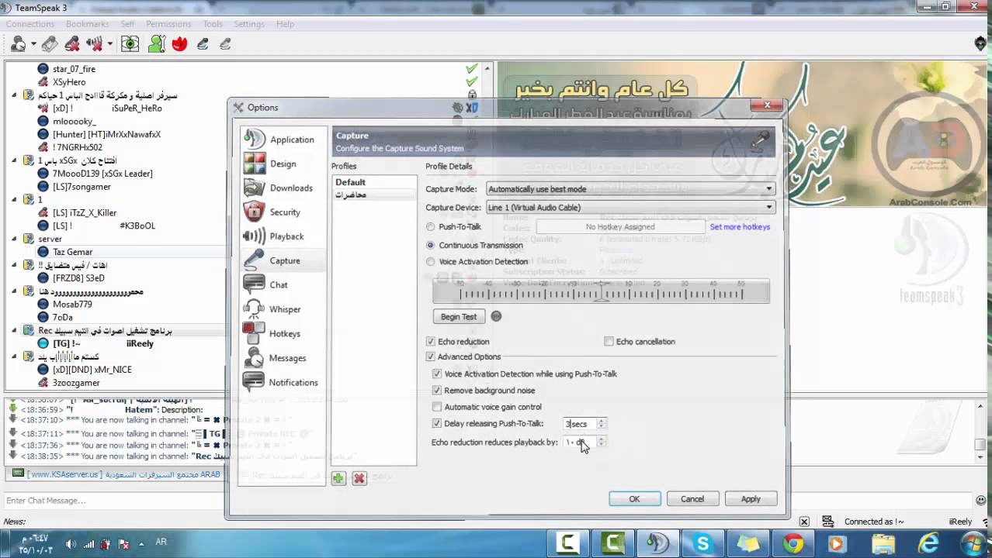The image size is (992, 558).
Task: Select Continuous Transmission radio button
Action: (431, 245)
